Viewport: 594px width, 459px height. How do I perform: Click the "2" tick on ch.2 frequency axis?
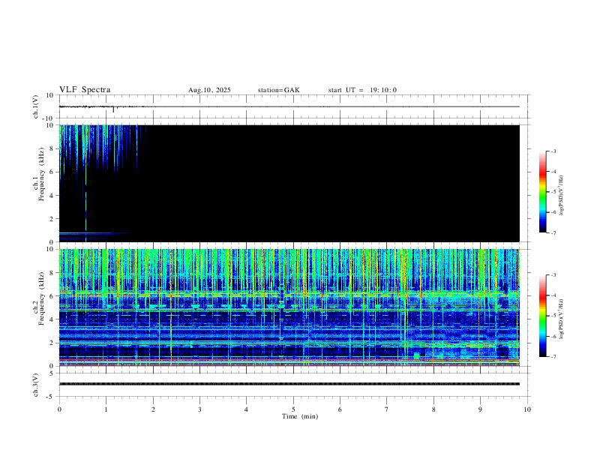click(x=52, y=343)
